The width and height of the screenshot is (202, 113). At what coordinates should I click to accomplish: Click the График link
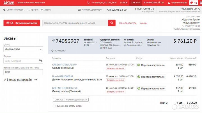[x=35, y=10]
